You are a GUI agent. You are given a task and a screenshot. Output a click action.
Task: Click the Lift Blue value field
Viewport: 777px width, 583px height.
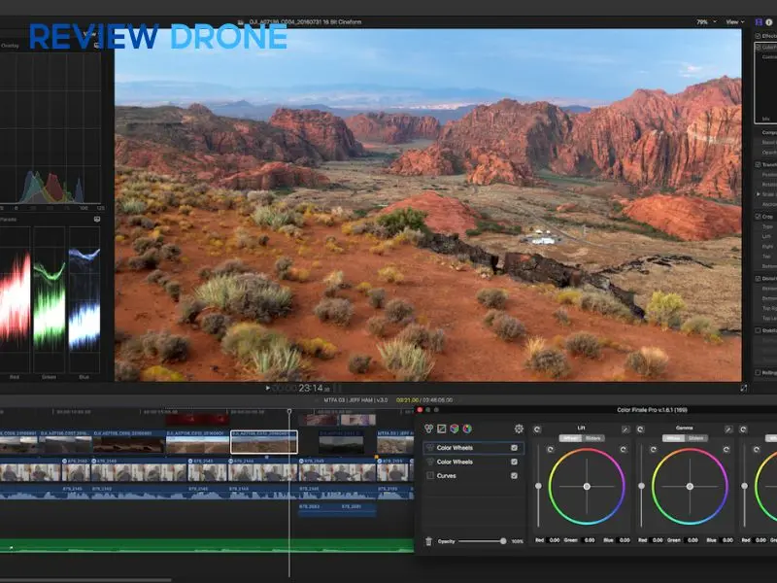click(x=625, y=540)
